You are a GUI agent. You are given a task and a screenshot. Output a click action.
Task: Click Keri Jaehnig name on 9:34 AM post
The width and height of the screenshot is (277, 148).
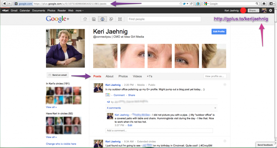point(113,141)
